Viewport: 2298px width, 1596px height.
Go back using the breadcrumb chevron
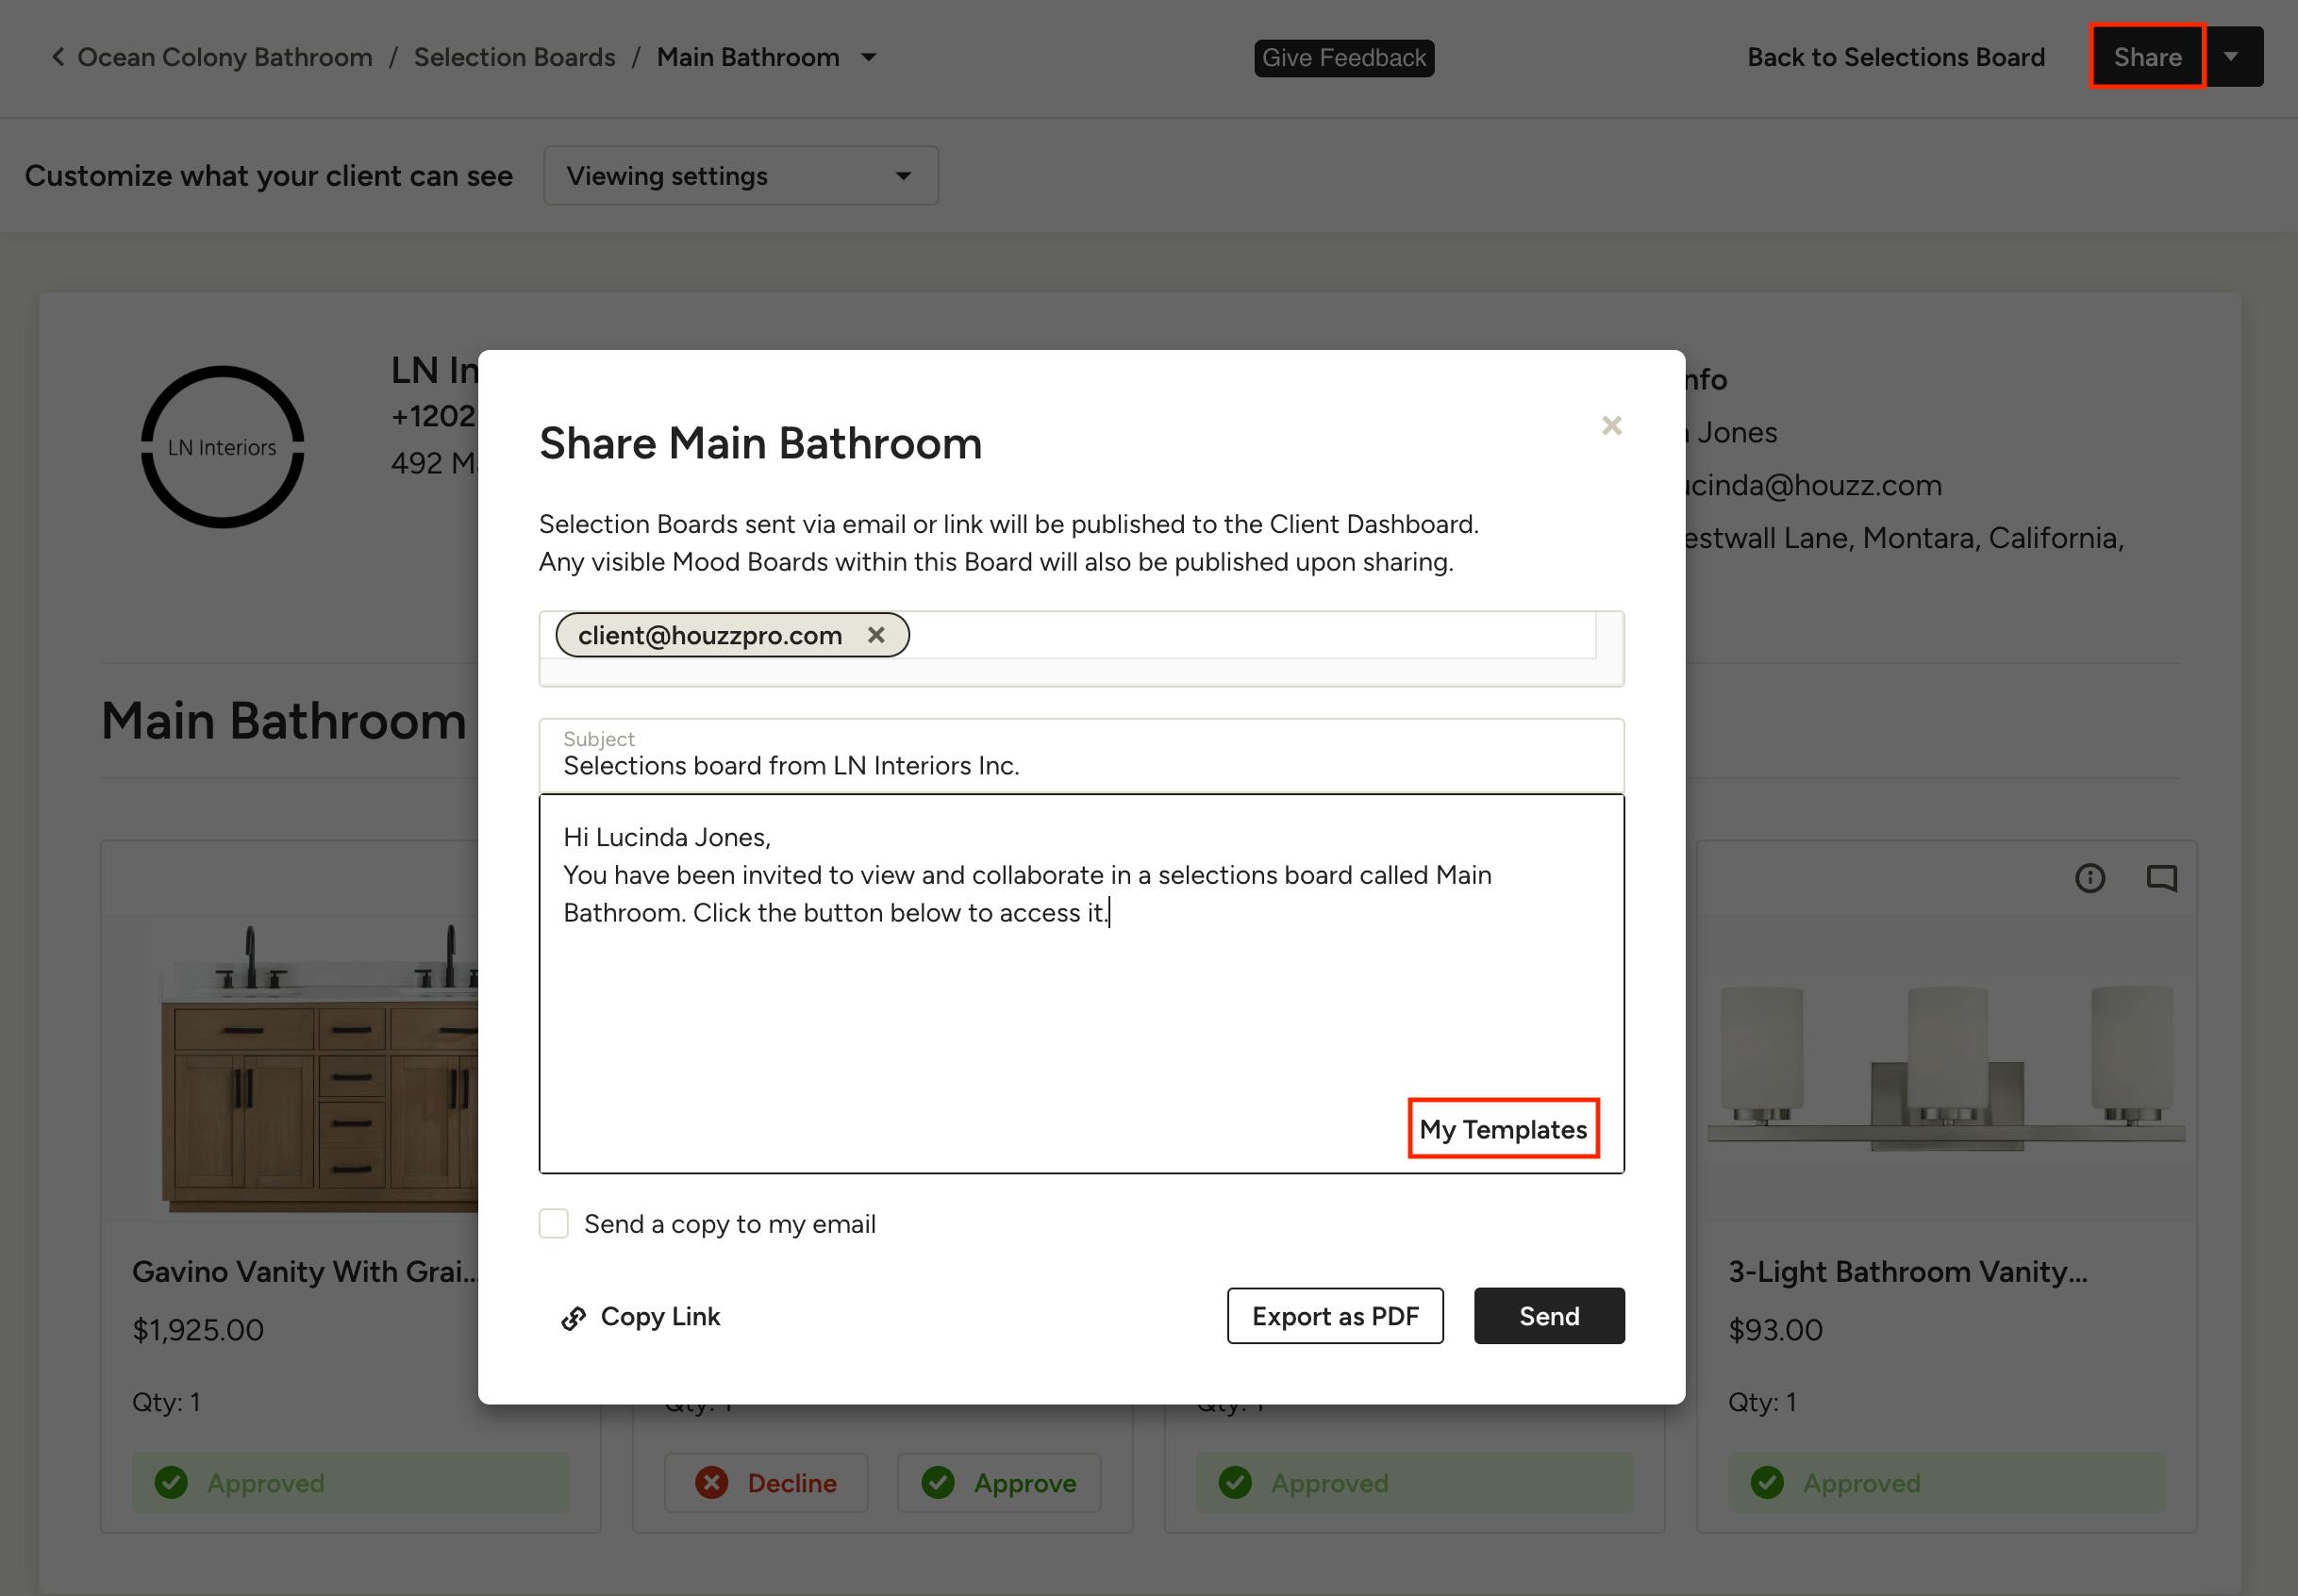point(58,57)
